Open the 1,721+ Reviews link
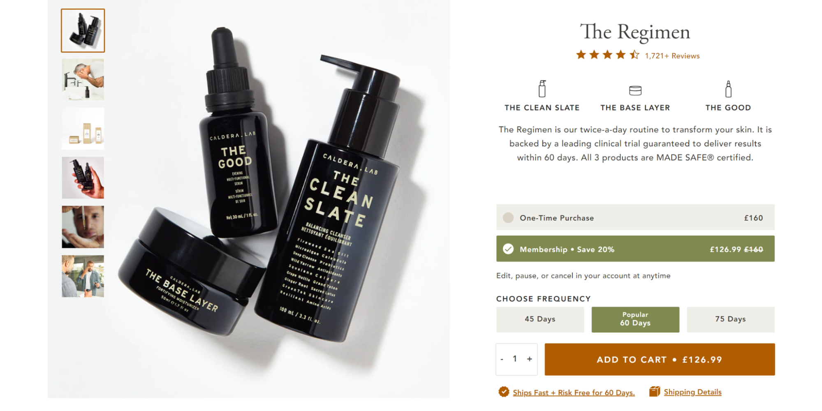Viewport: 822px width, 411px height. [x=672, y=56]
